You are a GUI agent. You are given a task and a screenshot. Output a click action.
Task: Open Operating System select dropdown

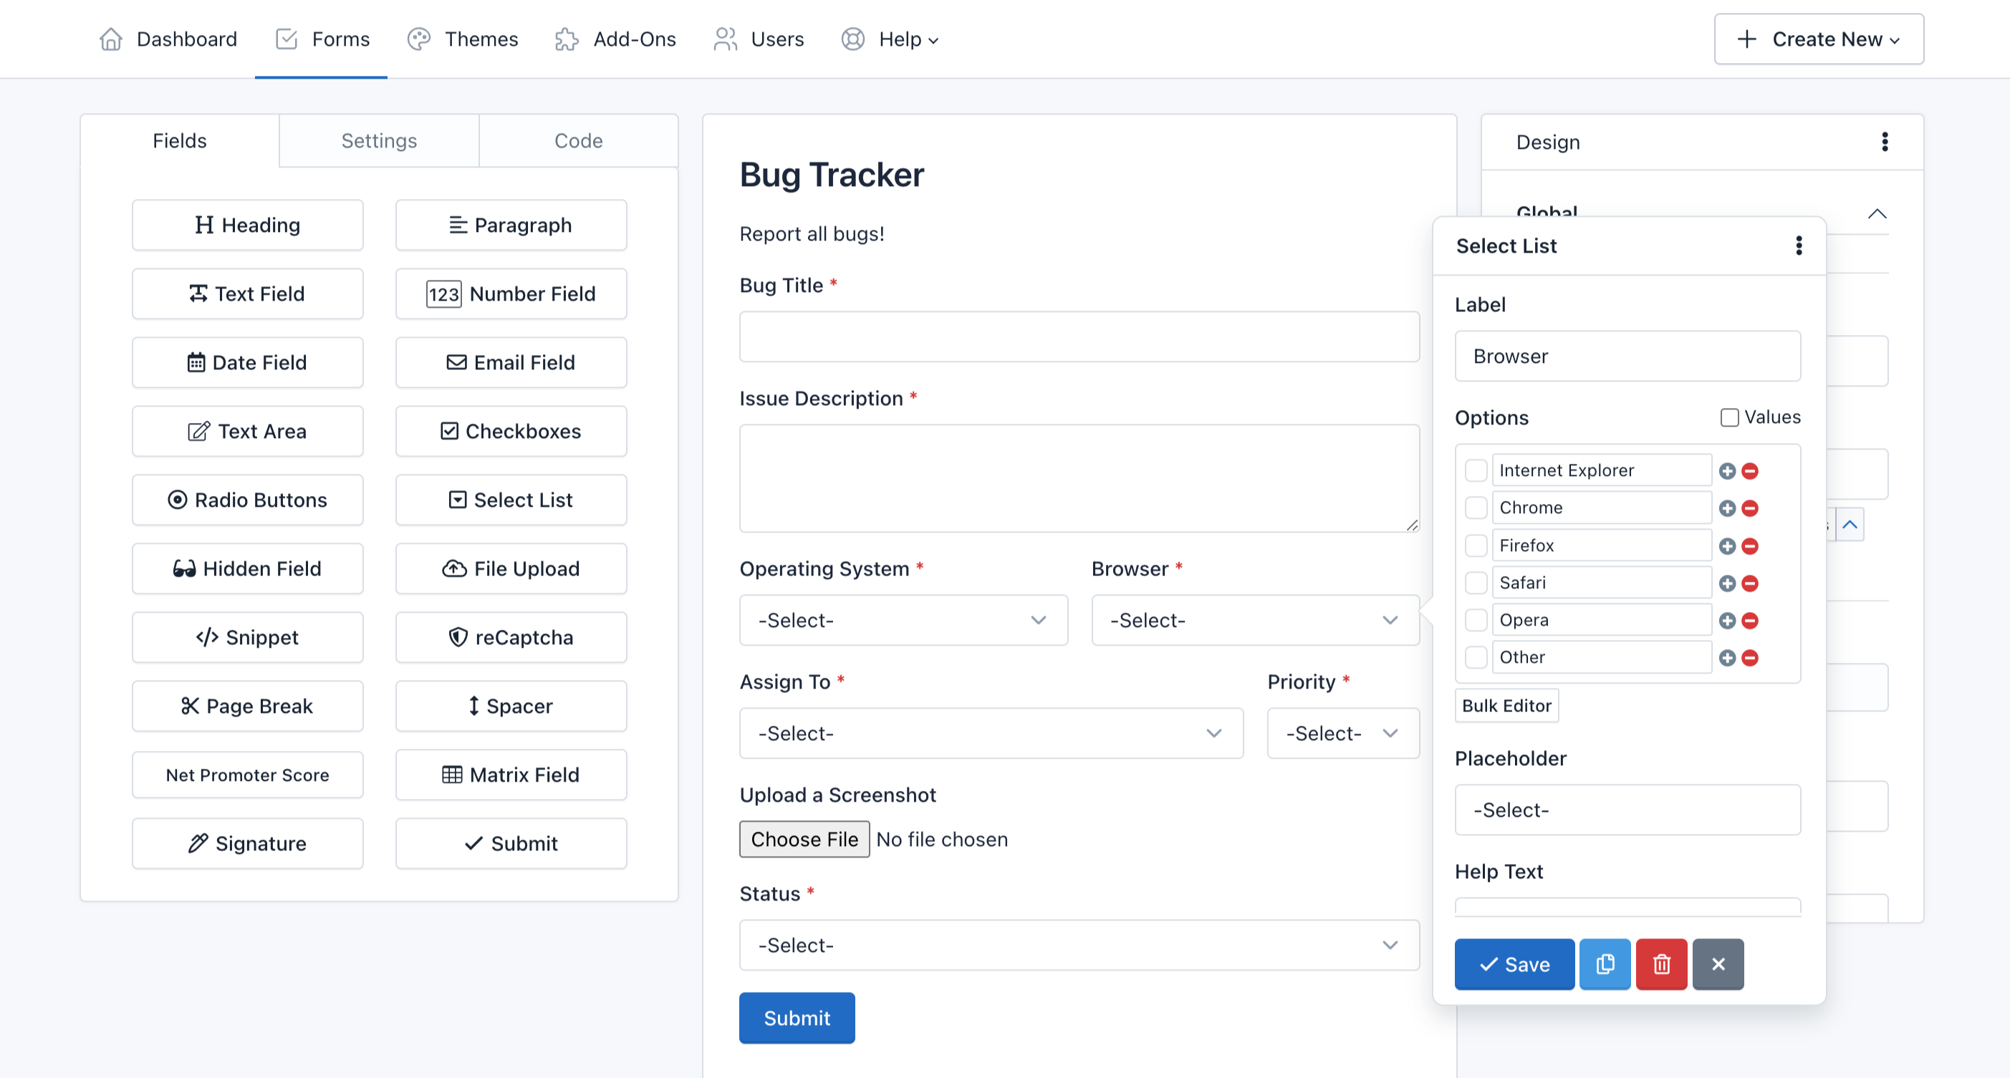[x=903, y=621]
